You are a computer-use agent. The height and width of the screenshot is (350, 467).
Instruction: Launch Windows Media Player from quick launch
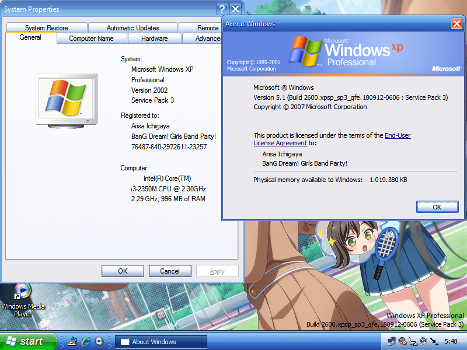pos(99,341)
